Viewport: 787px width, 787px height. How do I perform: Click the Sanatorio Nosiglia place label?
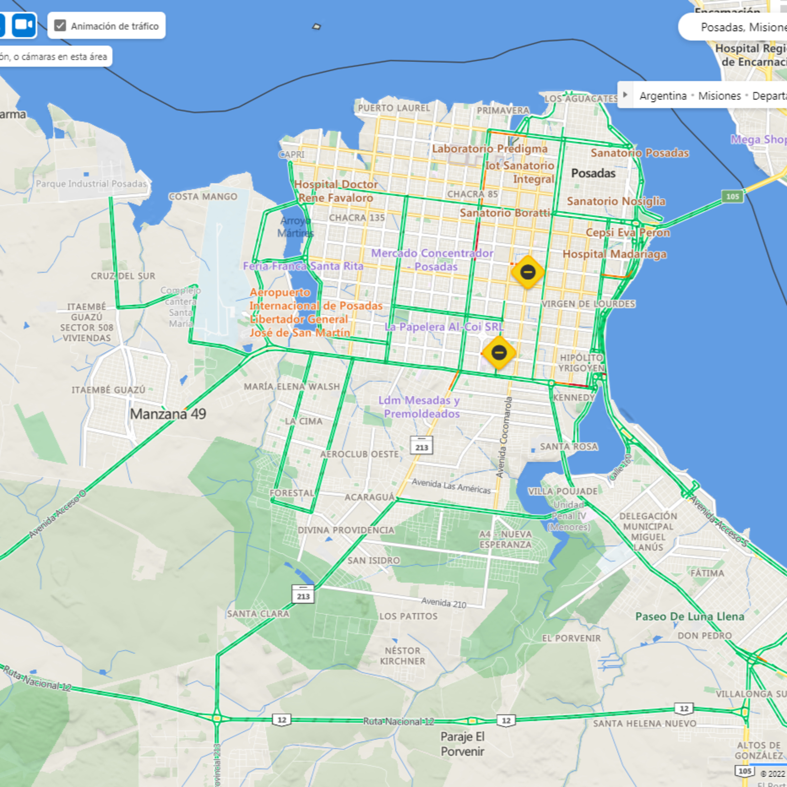(x=616, y=201)
